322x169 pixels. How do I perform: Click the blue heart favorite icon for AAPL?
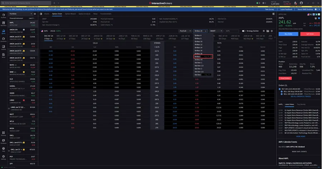click(319, 18)
